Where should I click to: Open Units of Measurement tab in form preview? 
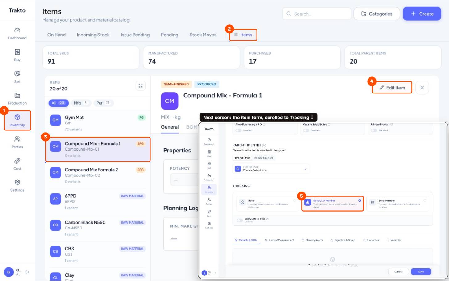tap(279, 240)
